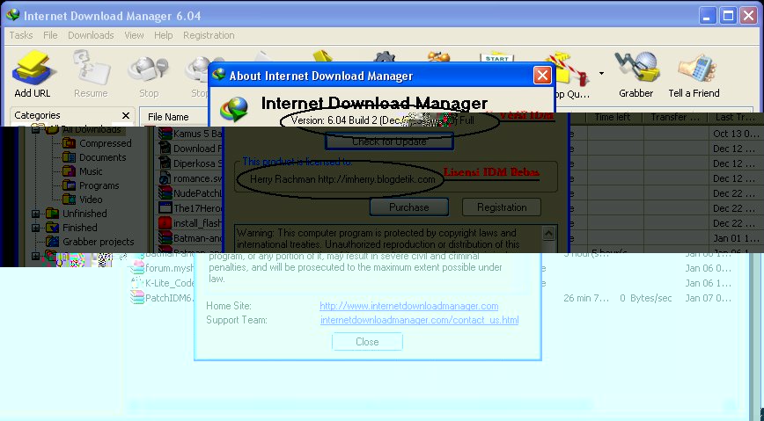
Task: Select the install_flash file row
Action: pyautogui.click(x=197, y=223)
